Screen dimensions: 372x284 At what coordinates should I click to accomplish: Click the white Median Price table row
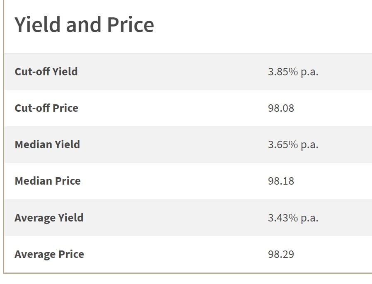pos(188,181)
